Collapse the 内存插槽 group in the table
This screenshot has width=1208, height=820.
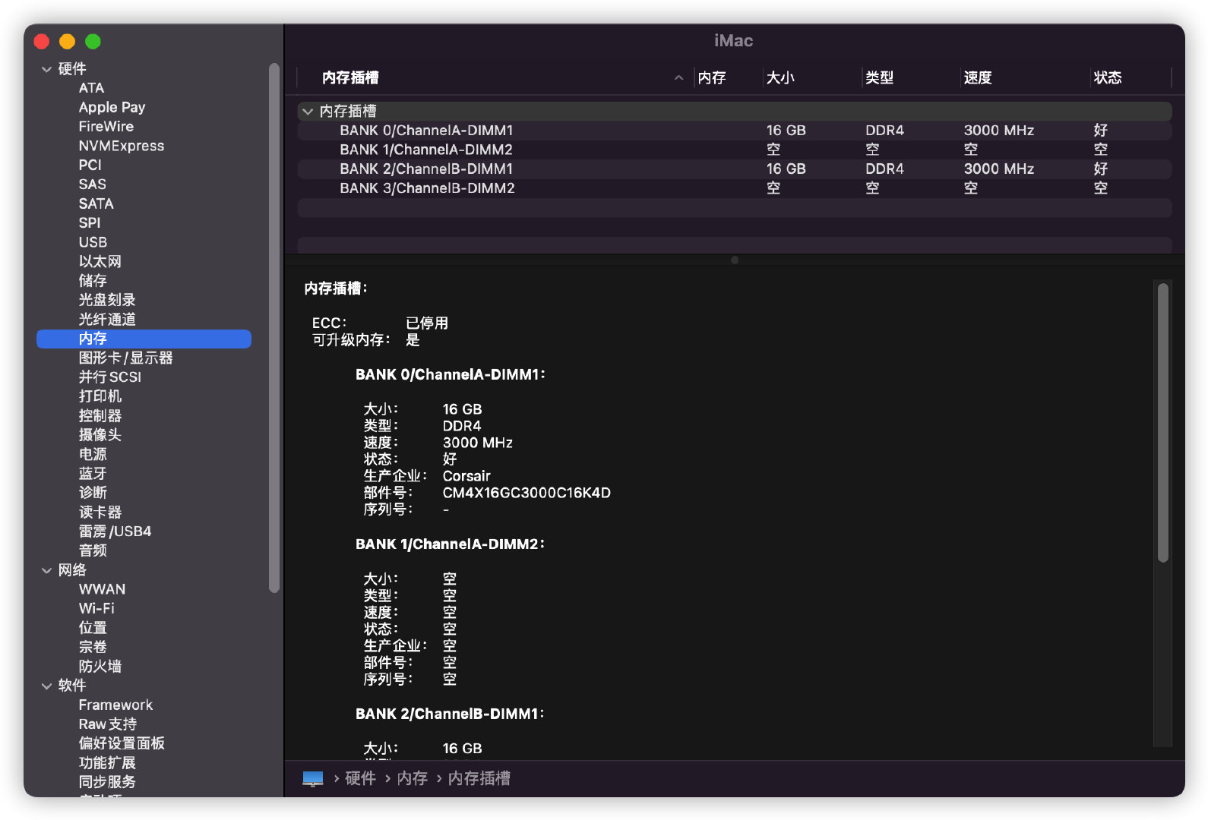(x=308, y=112)
